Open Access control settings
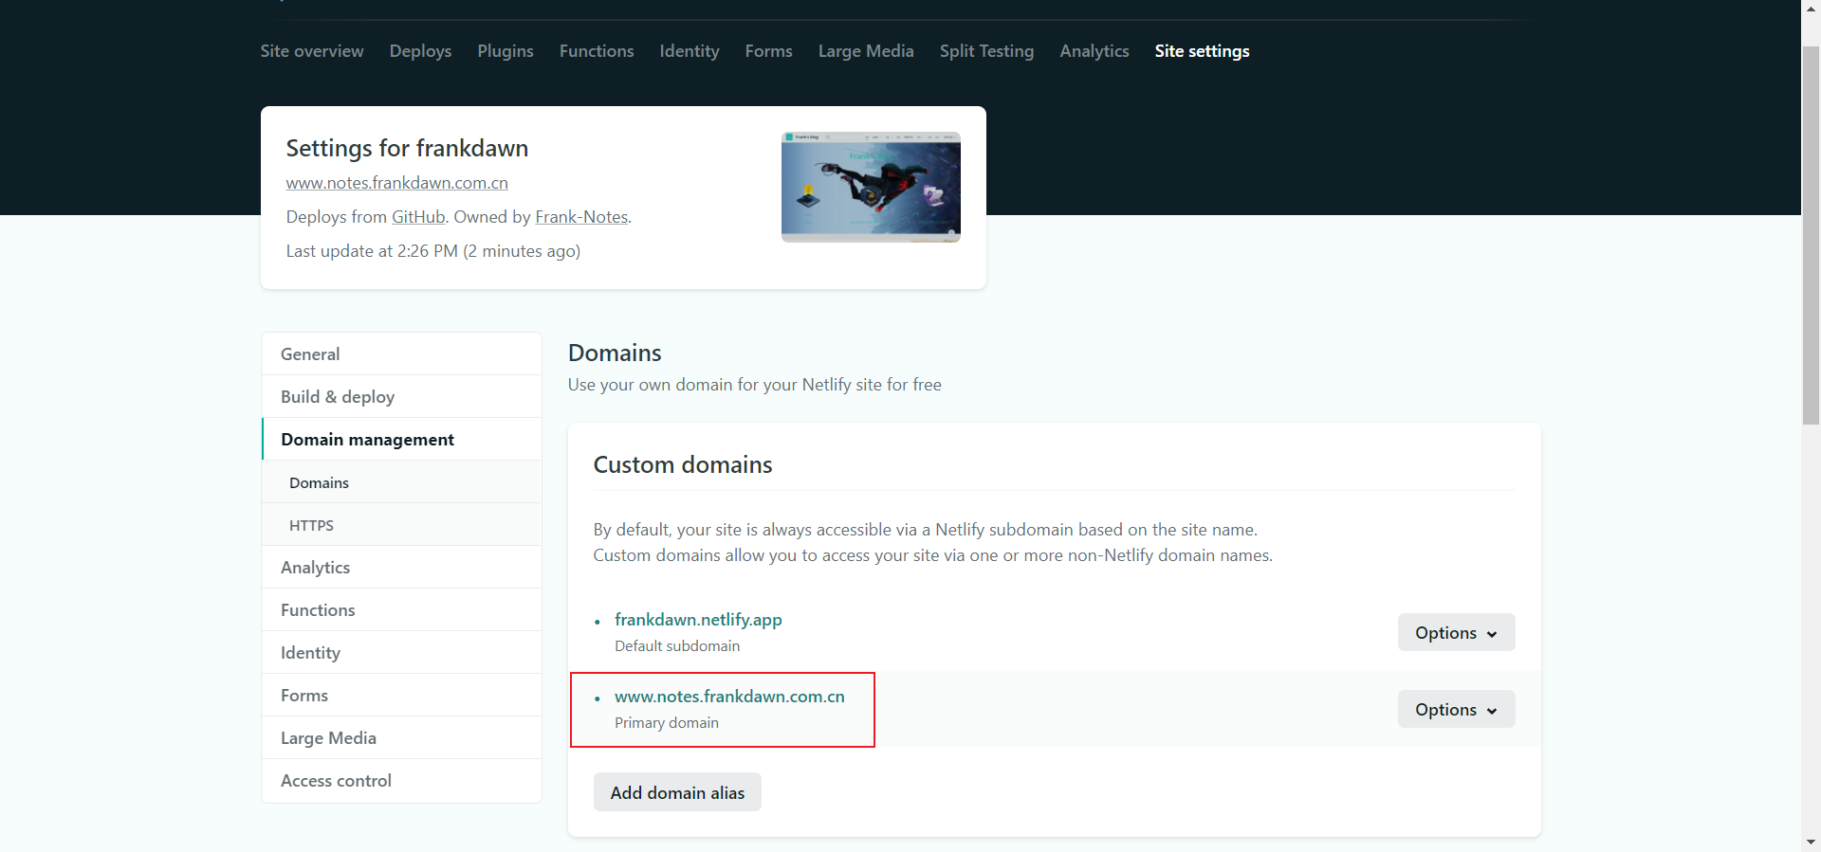 click(402, 780)
